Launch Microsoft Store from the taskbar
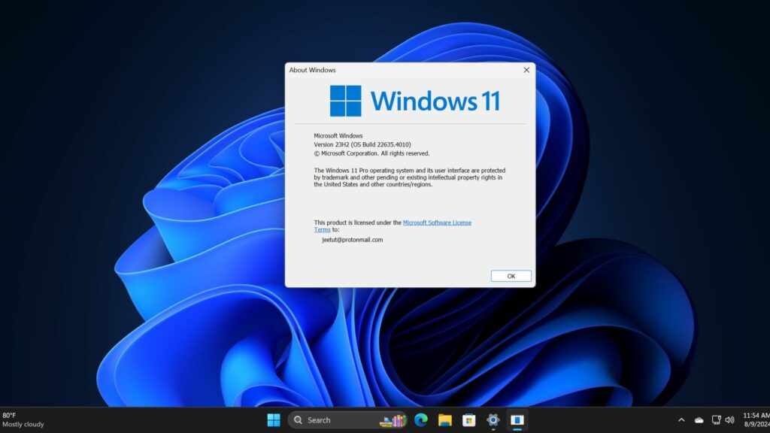770x433 pixels. pyautogui.click(x=468, y=419)
